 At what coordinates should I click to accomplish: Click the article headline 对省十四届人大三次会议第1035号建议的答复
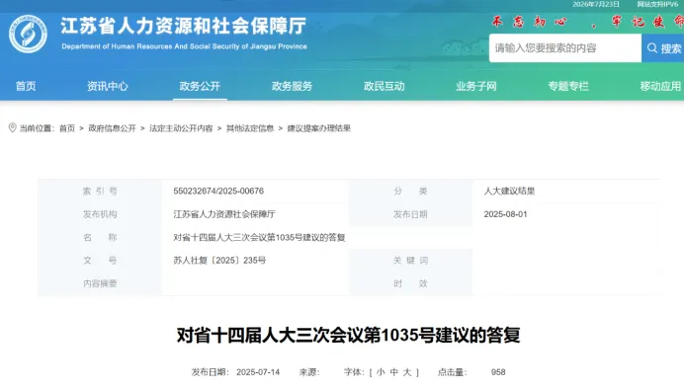point(348,336)
